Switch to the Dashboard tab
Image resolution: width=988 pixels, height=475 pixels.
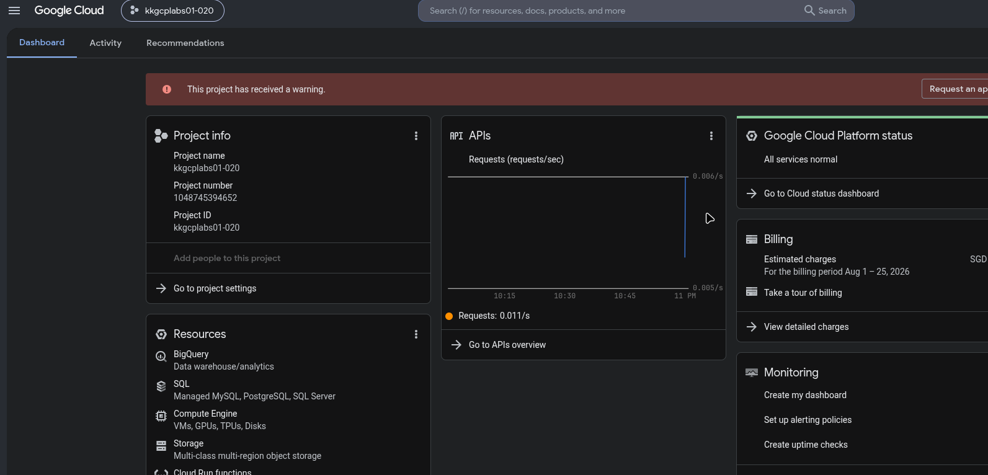click(42, 43)
